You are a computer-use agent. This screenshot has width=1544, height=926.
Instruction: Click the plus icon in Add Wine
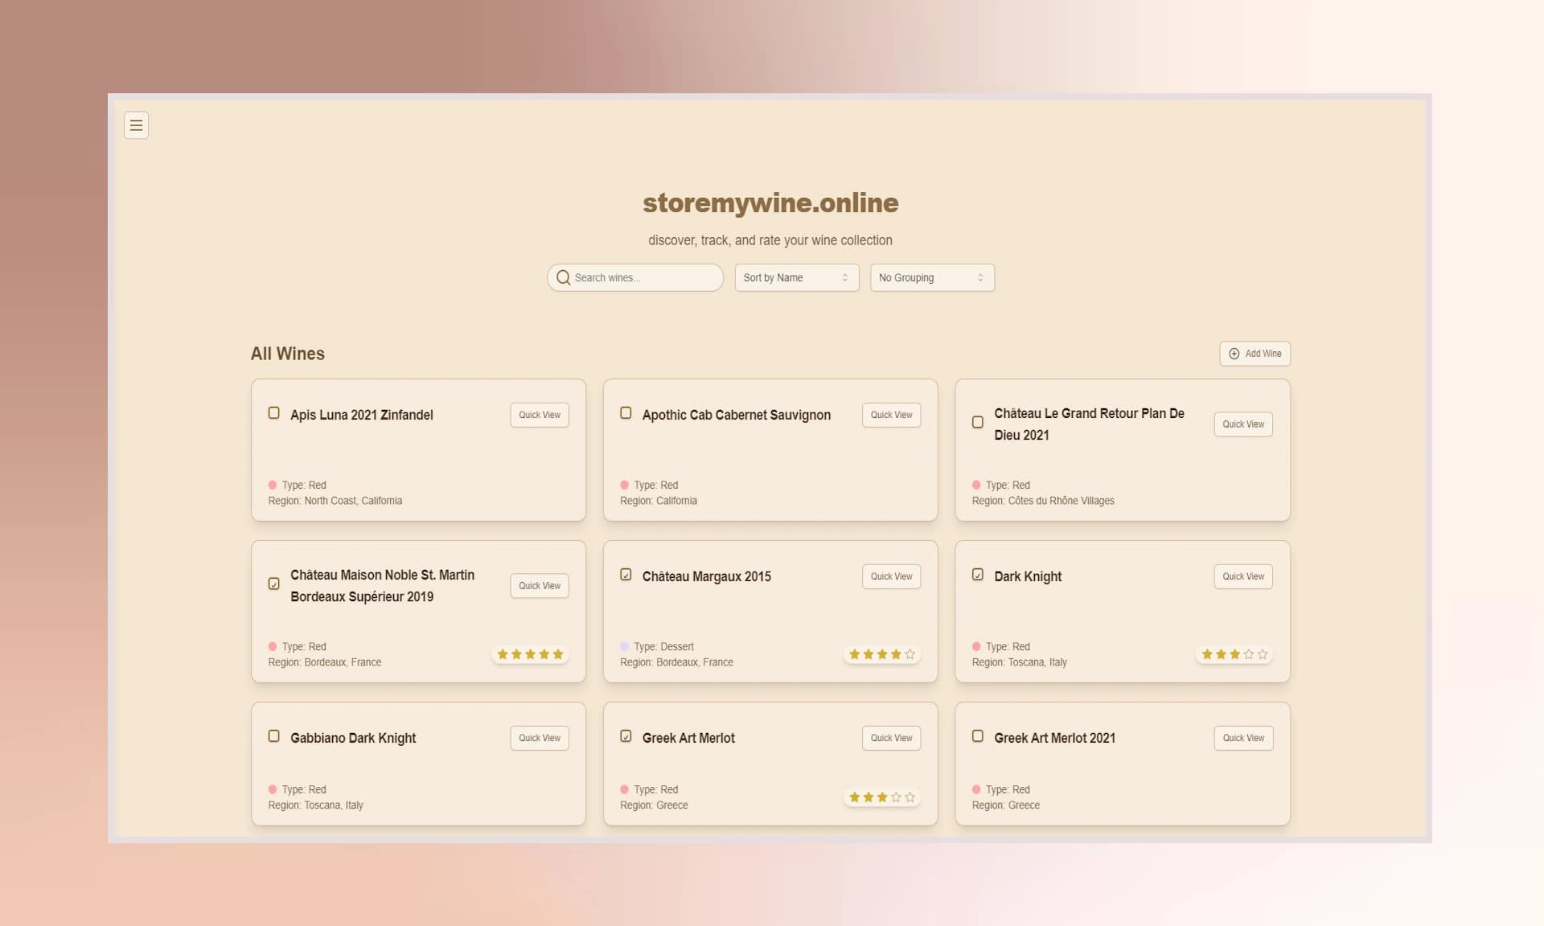tap(1234, 354)
